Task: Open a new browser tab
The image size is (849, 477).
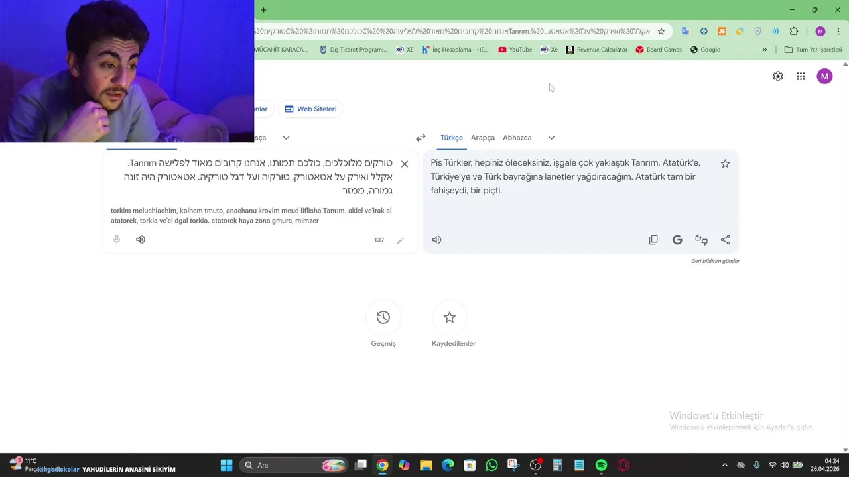Action: (263, 10)
